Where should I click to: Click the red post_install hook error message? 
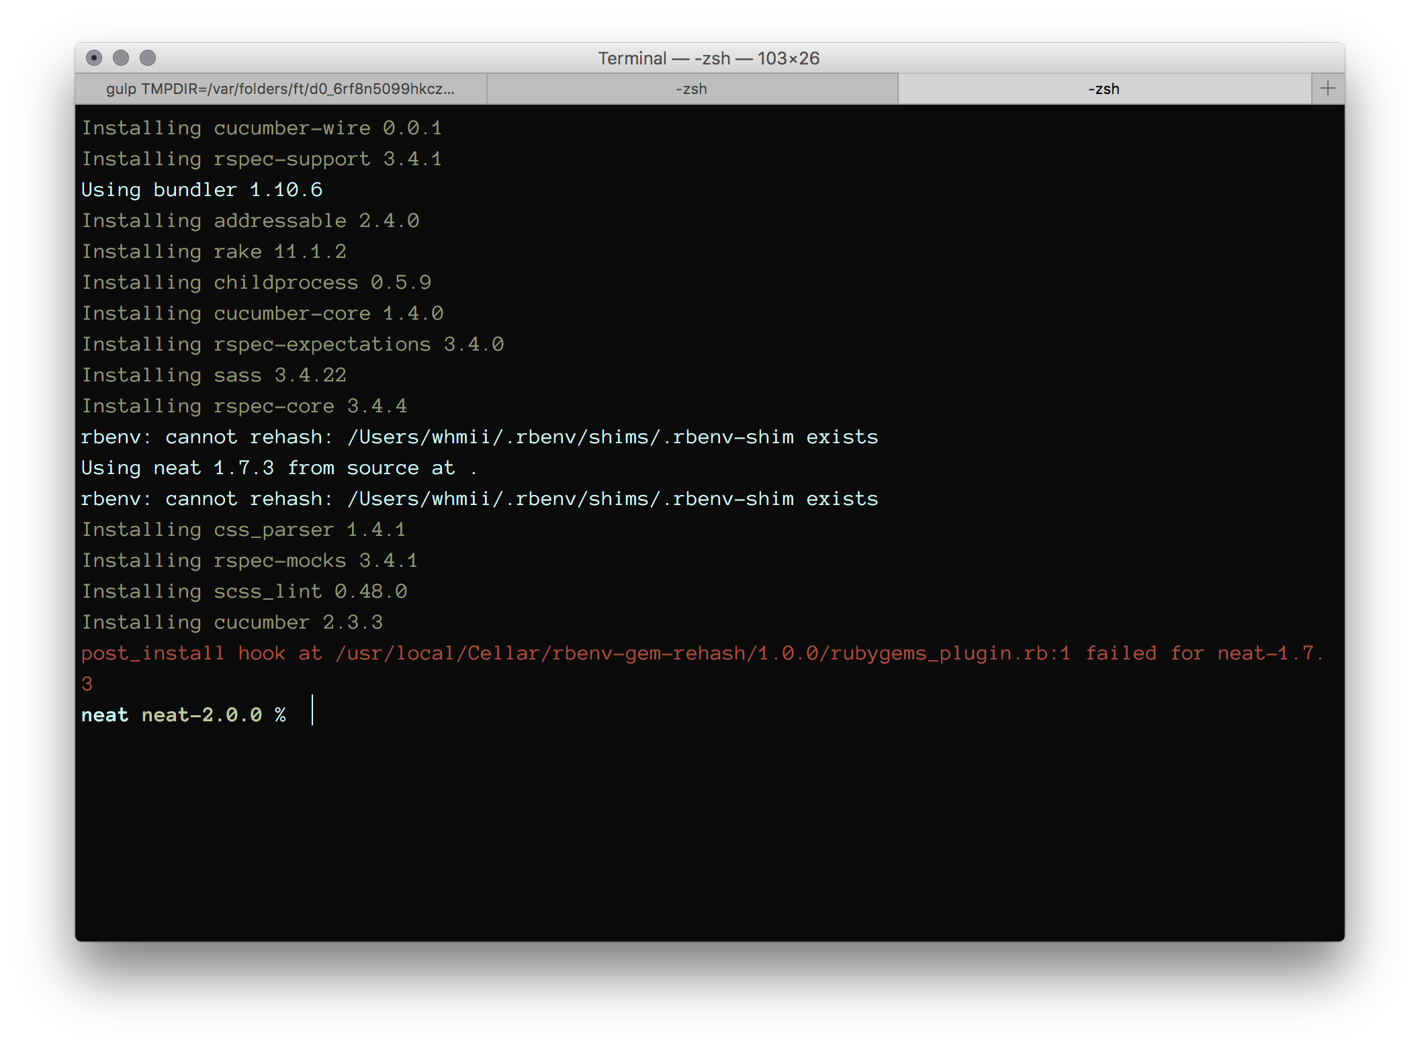pyautogui.click(x=672, y=652)
